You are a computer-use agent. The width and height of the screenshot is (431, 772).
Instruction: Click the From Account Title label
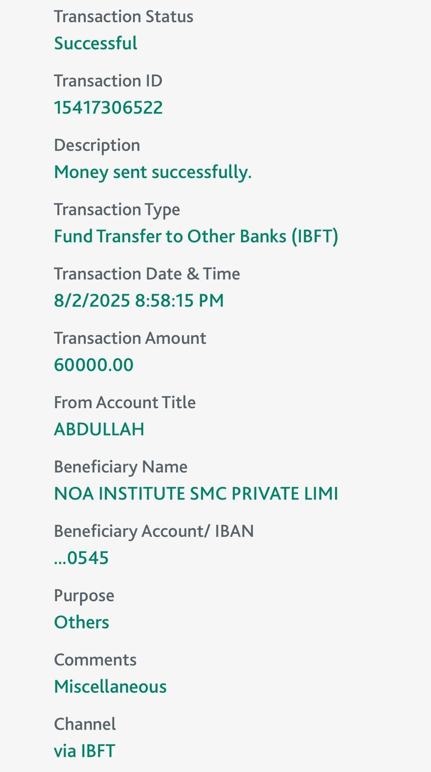[x=124, y=402]
